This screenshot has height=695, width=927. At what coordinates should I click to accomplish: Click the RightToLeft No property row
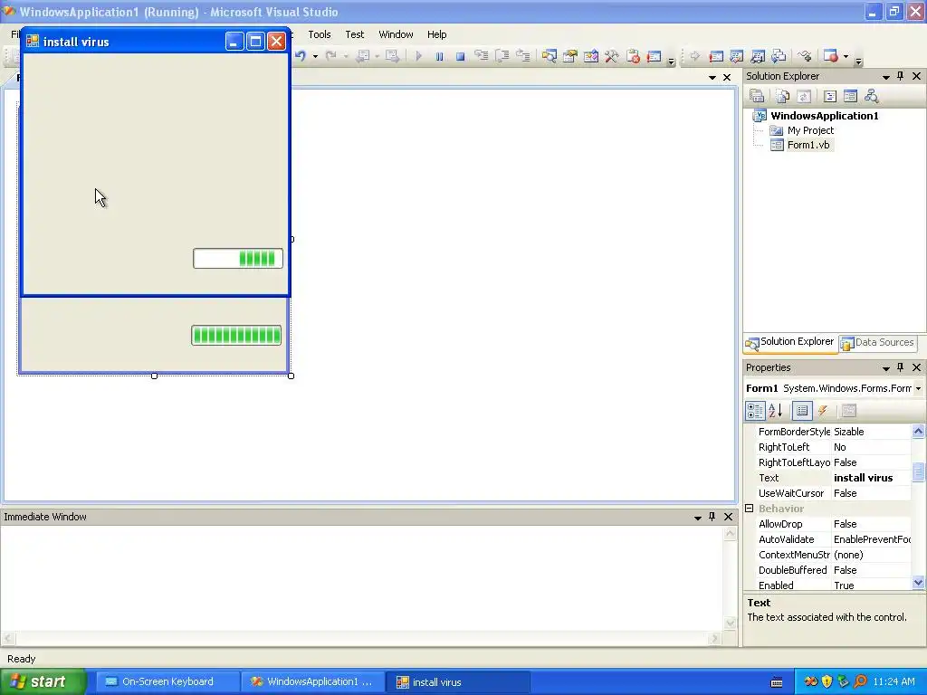[x=834, y=447]
